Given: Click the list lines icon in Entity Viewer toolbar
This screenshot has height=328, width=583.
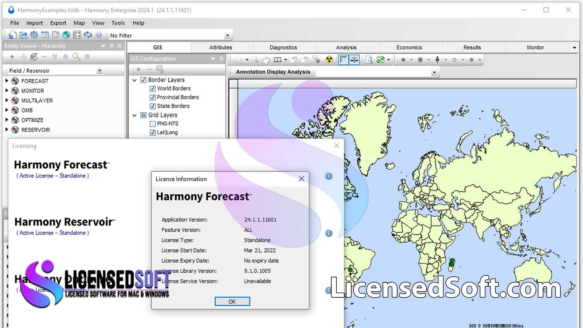Looking at the screenshot, I should 87,56.
